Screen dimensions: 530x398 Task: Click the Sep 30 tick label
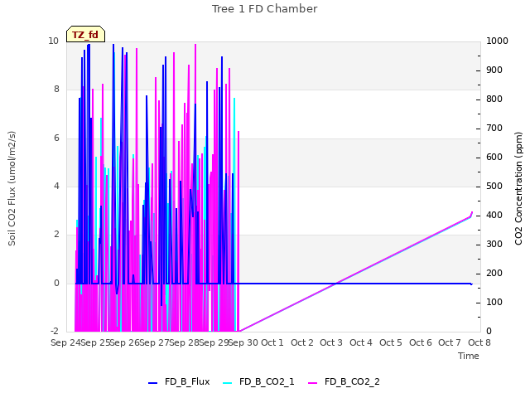pos(243,342)
